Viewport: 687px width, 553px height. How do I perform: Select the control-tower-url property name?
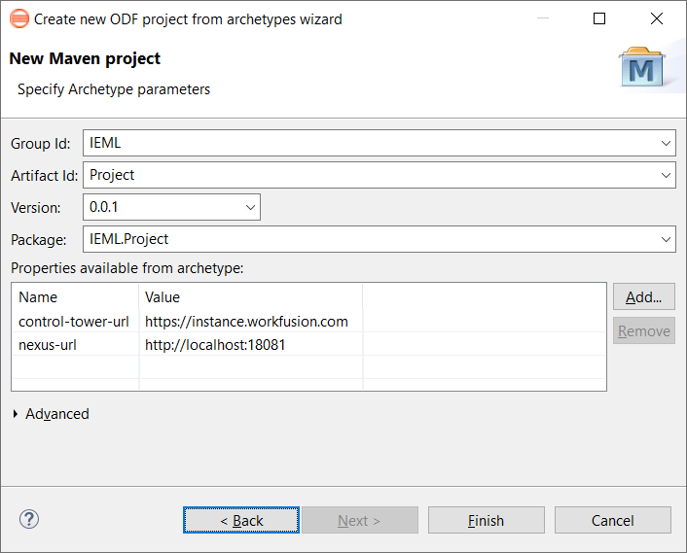click(74, 322)
